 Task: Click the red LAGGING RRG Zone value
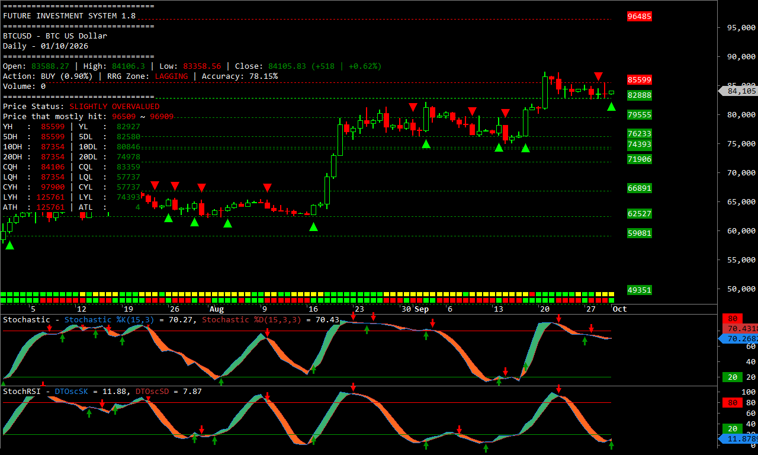pyautogui.click(x=171, y=76)
